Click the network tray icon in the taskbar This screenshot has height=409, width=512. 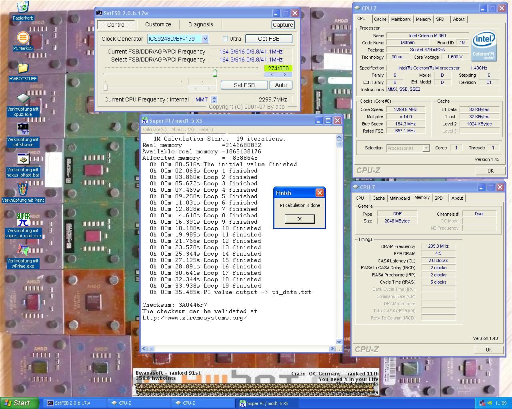pyautogui.click(x=482, y=403)
